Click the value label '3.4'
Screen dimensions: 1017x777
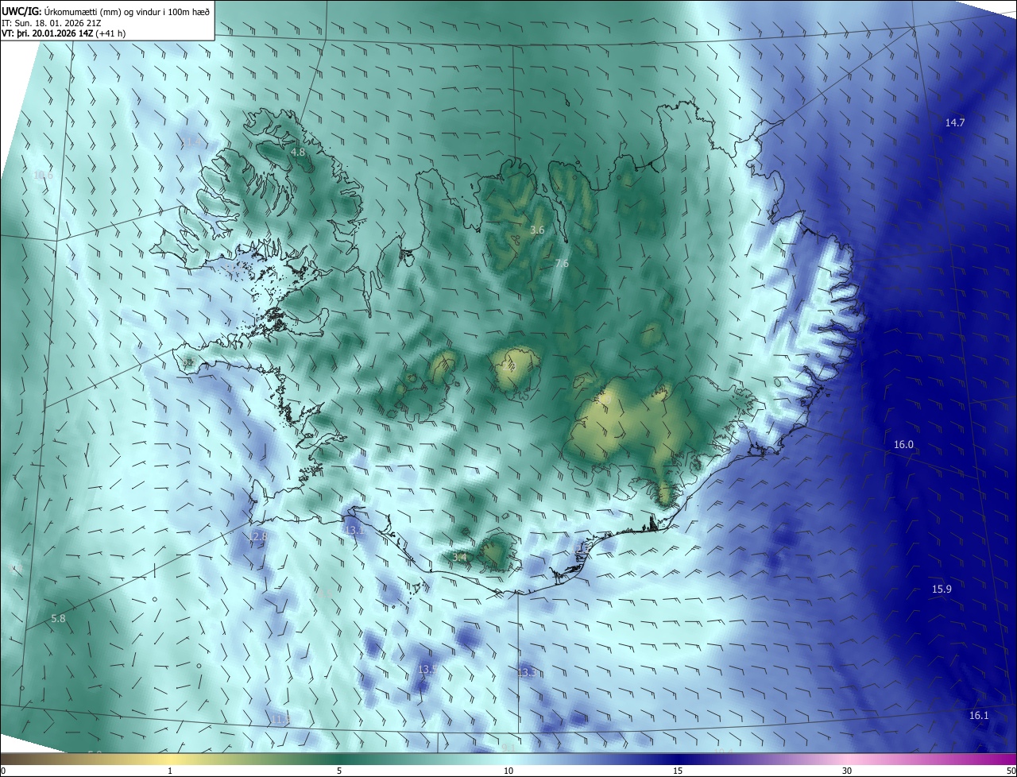[x=459, y=558]
